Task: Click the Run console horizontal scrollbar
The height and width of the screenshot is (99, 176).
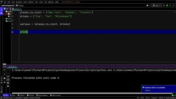Action: pos(92,93)
